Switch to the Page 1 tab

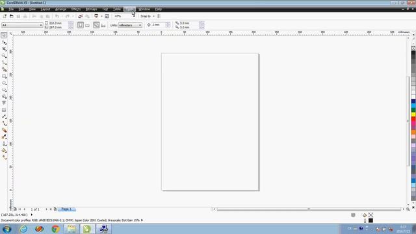(66, 209)
